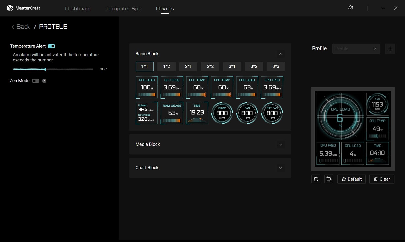Click the plus icon to add profile
The height and width of the screenshot is (242, 405).
pyautogui.click(x=390, y=49)
